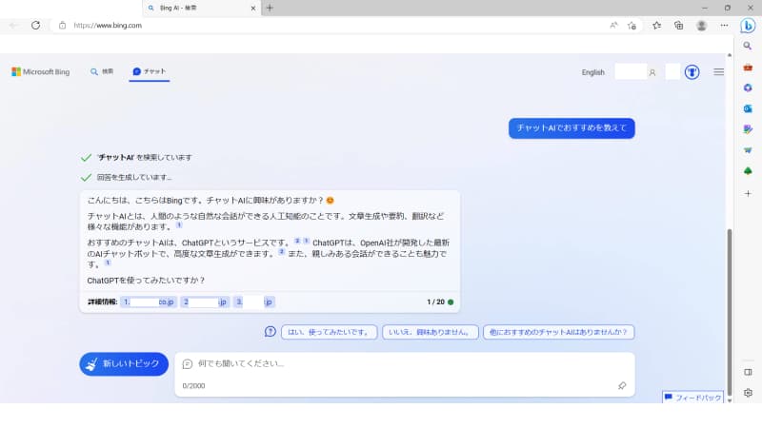Open the favorites list star icon
This screenshot has width=762, height=428.
656,26
